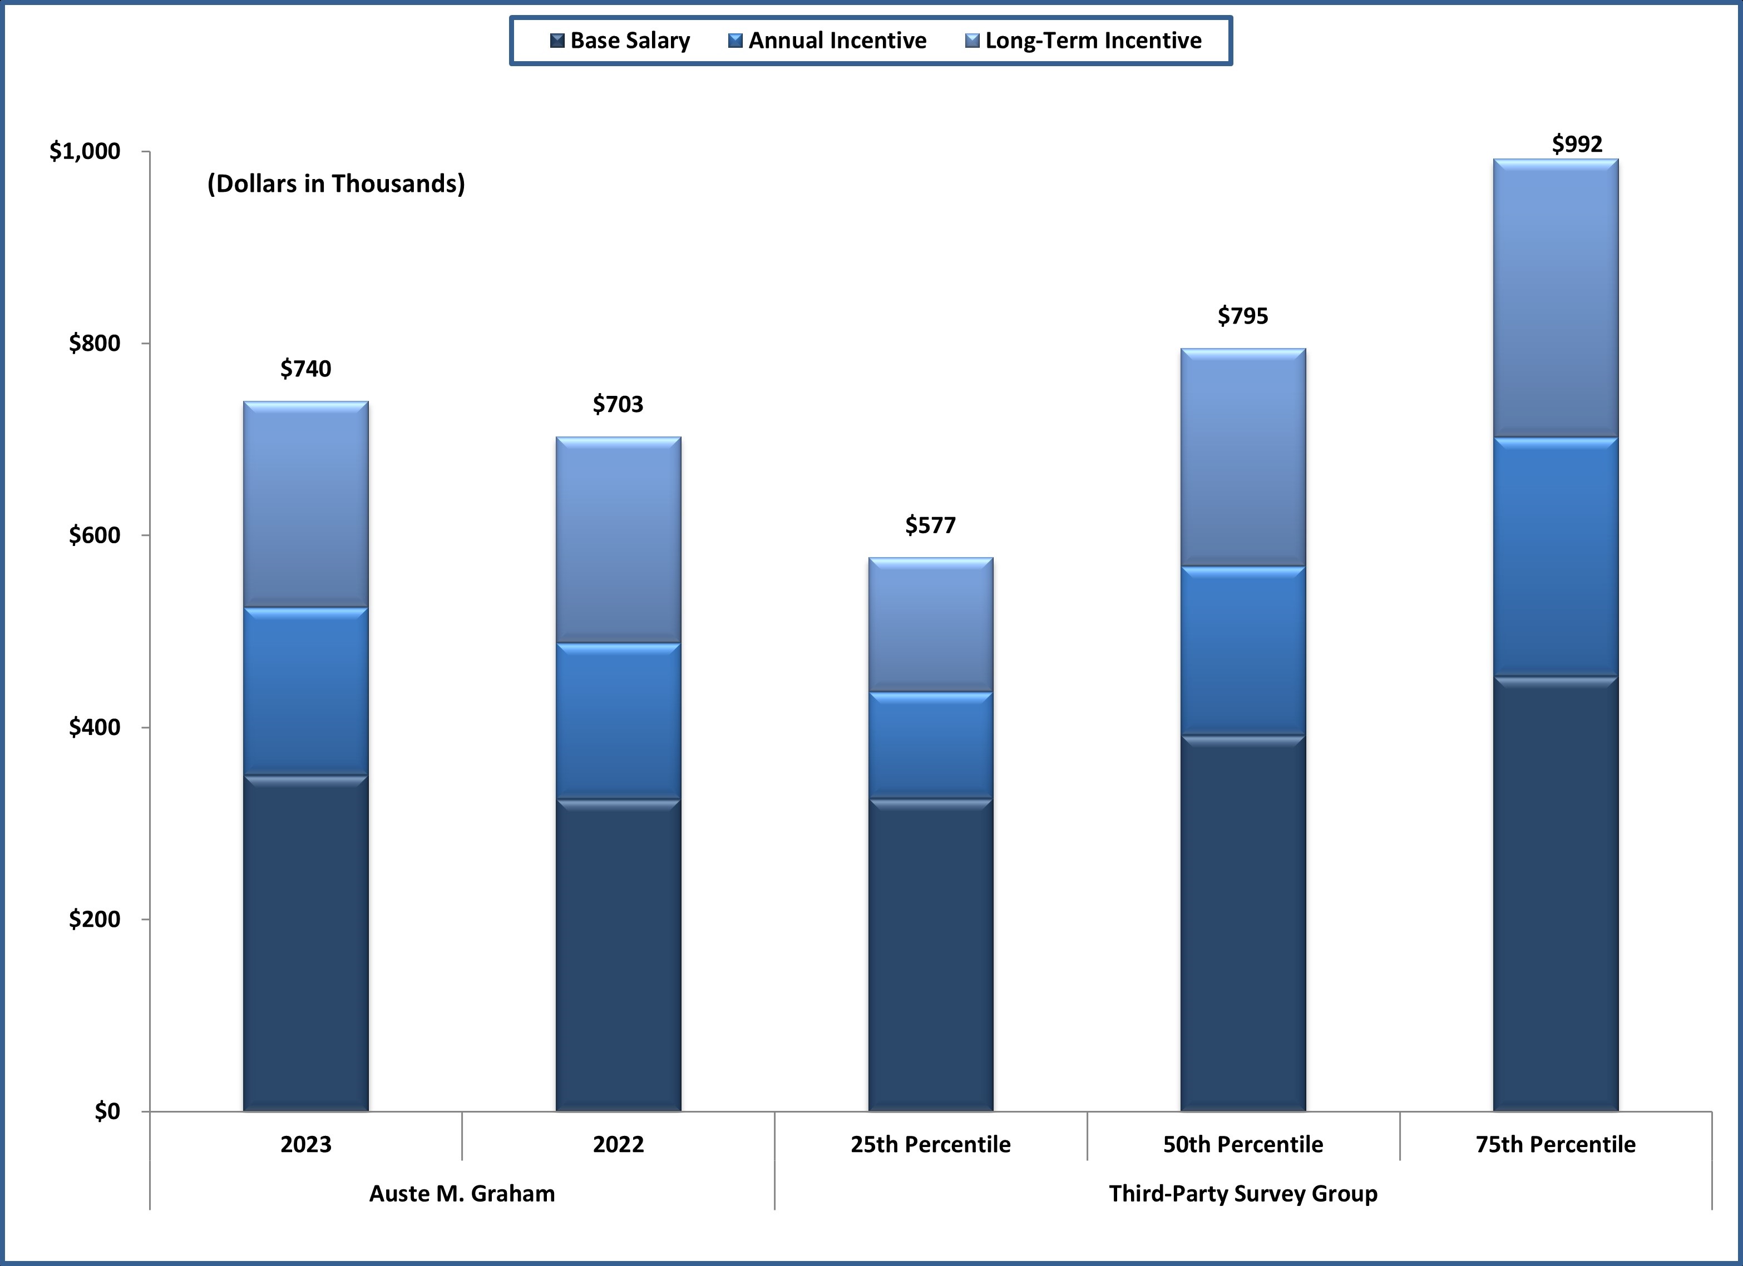1743x1266 pixels.
Task: Click the Auste M. Graham group label
Action: pos(462,1194)
